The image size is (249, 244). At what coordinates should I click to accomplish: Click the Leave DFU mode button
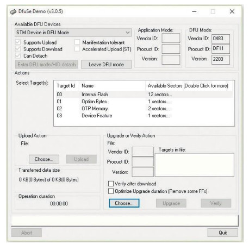click(106, 65)
